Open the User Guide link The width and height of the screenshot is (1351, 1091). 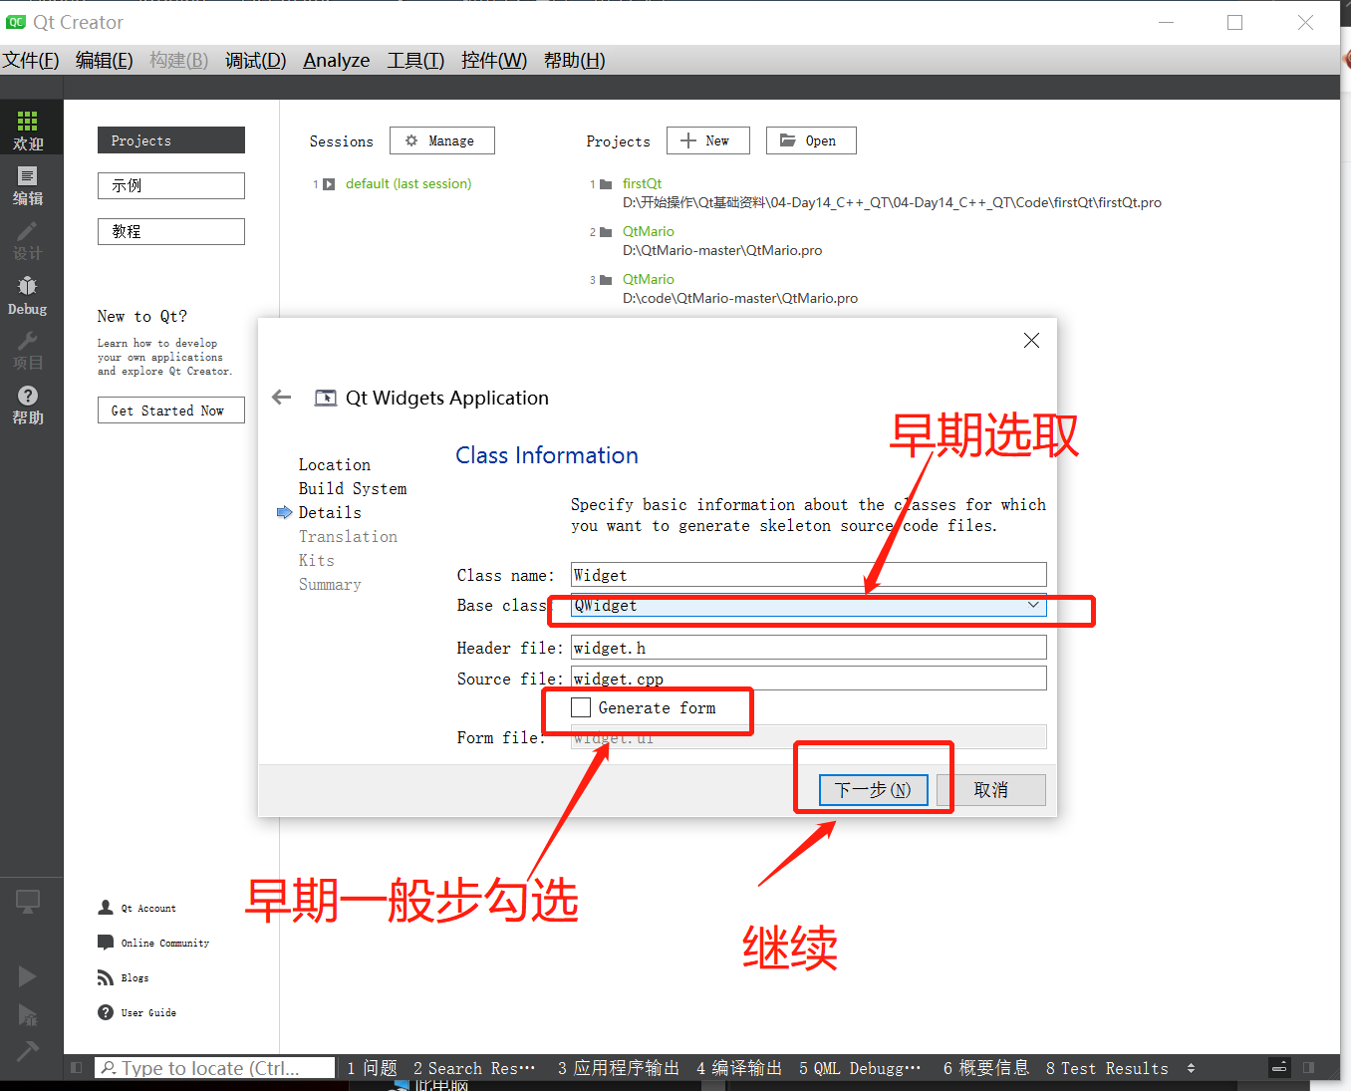[x=148, y=1012]
